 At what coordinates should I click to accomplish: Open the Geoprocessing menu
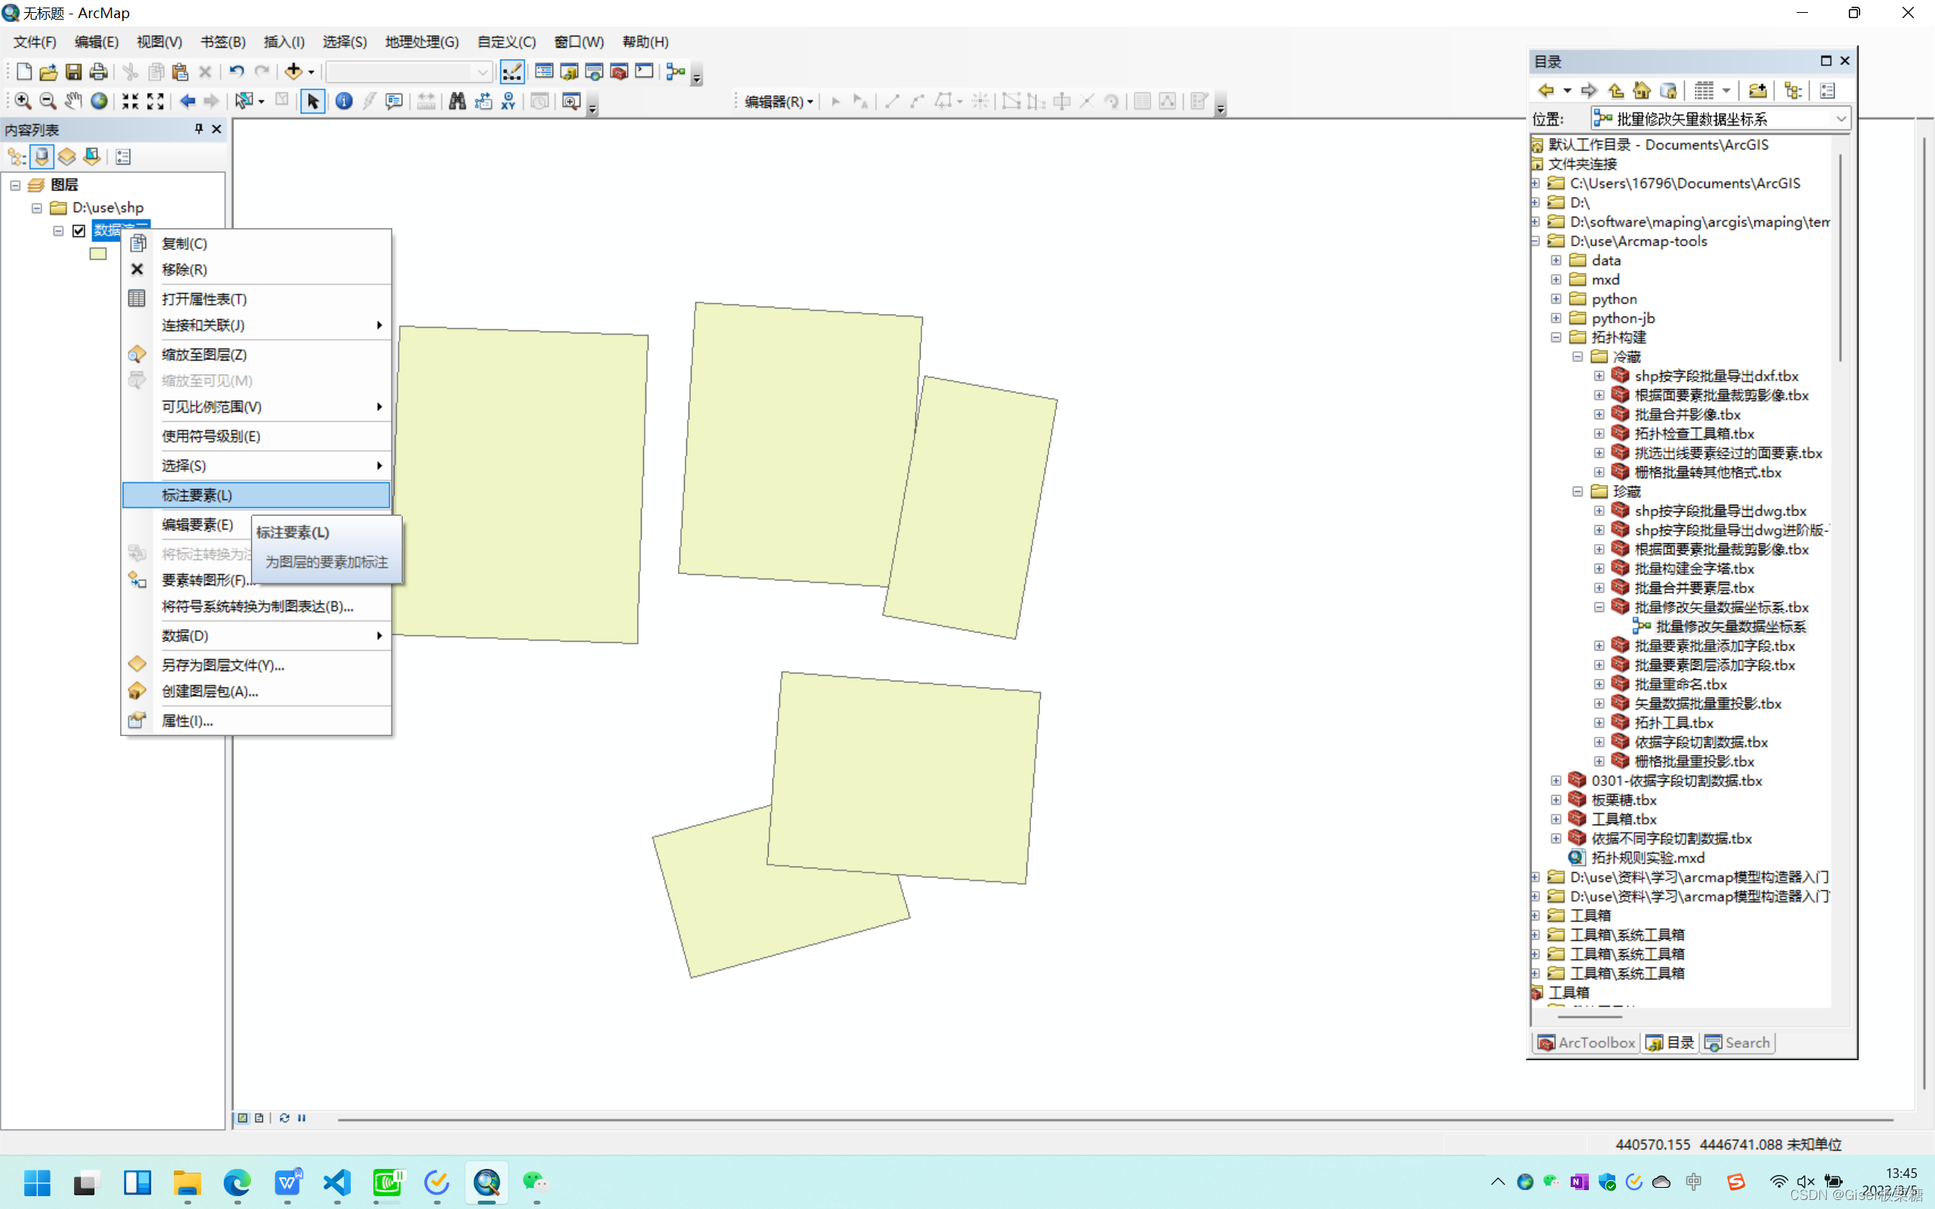[421, 42]
